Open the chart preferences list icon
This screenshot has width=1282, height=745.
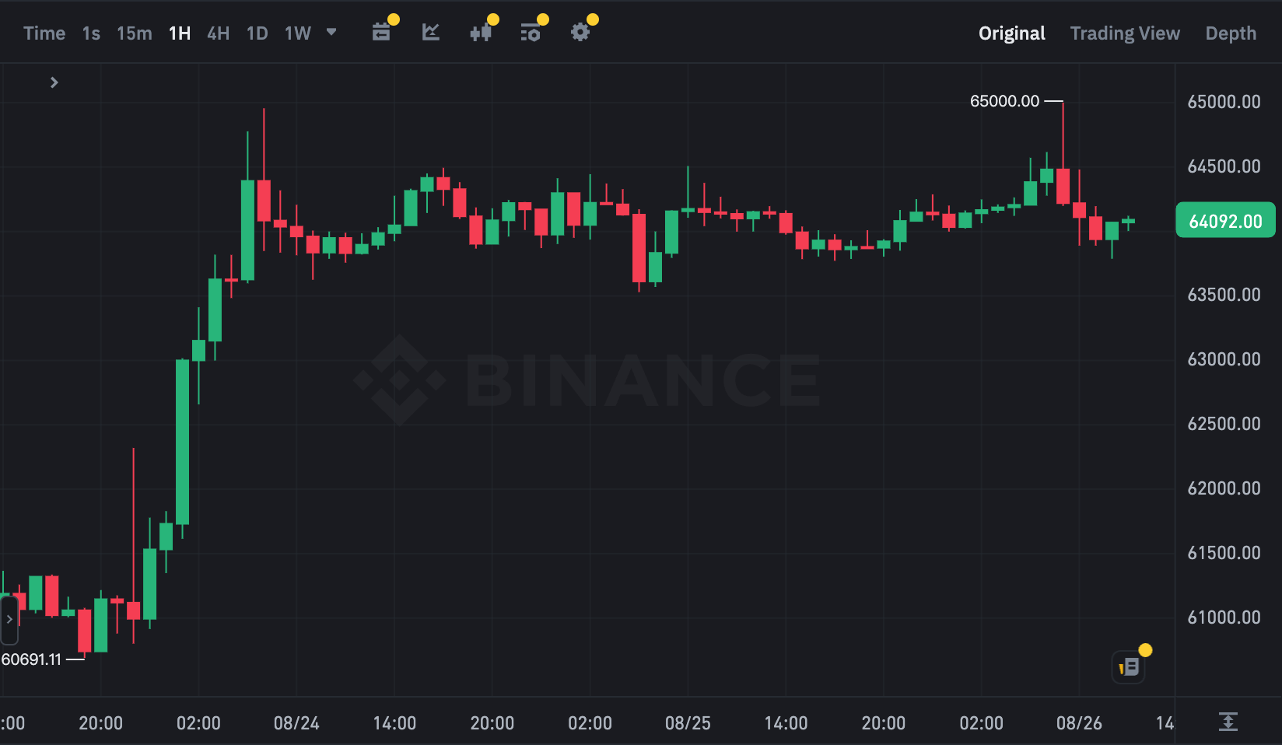(x=531, y=33)
